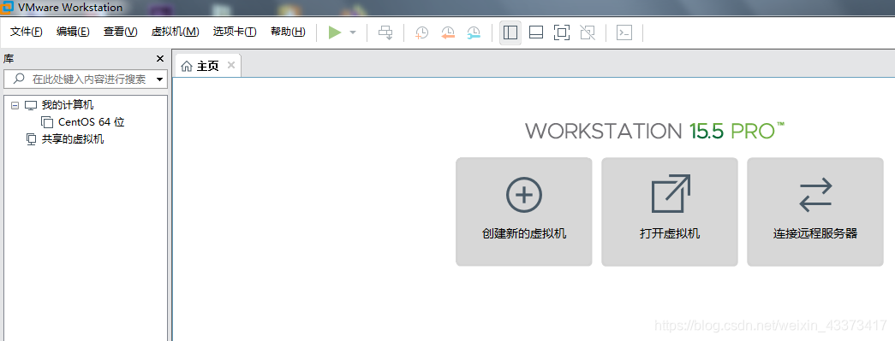The height and width of the screenshot is (341, 895).
Task: Click the Unity mode toolbar icon
Action: pyautogui.click(x=588, y=32)
